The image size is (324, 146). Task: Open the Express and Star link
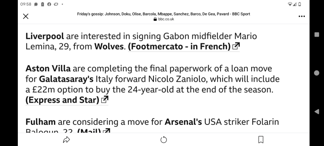(62, 100)
